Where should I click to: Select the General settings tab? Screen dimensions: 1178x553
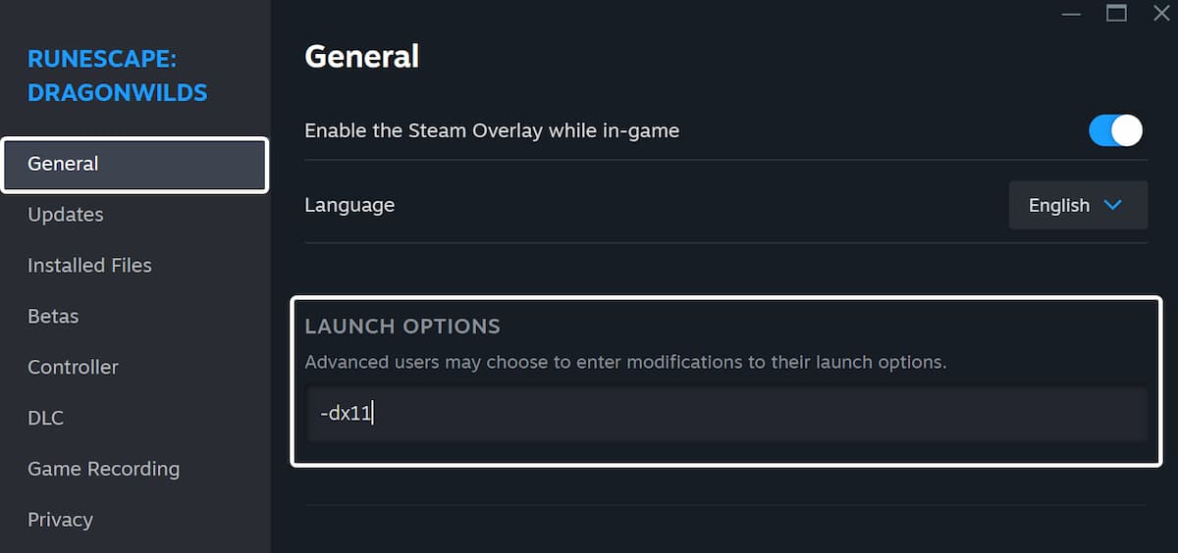click(134, 164)
